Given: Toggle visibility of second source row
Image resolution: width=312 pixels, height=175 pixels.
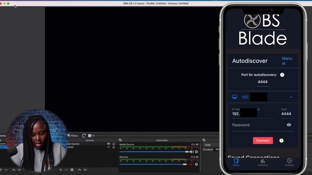Looking at the screenshot, I should pyautogui.click(x=108, y=147).
